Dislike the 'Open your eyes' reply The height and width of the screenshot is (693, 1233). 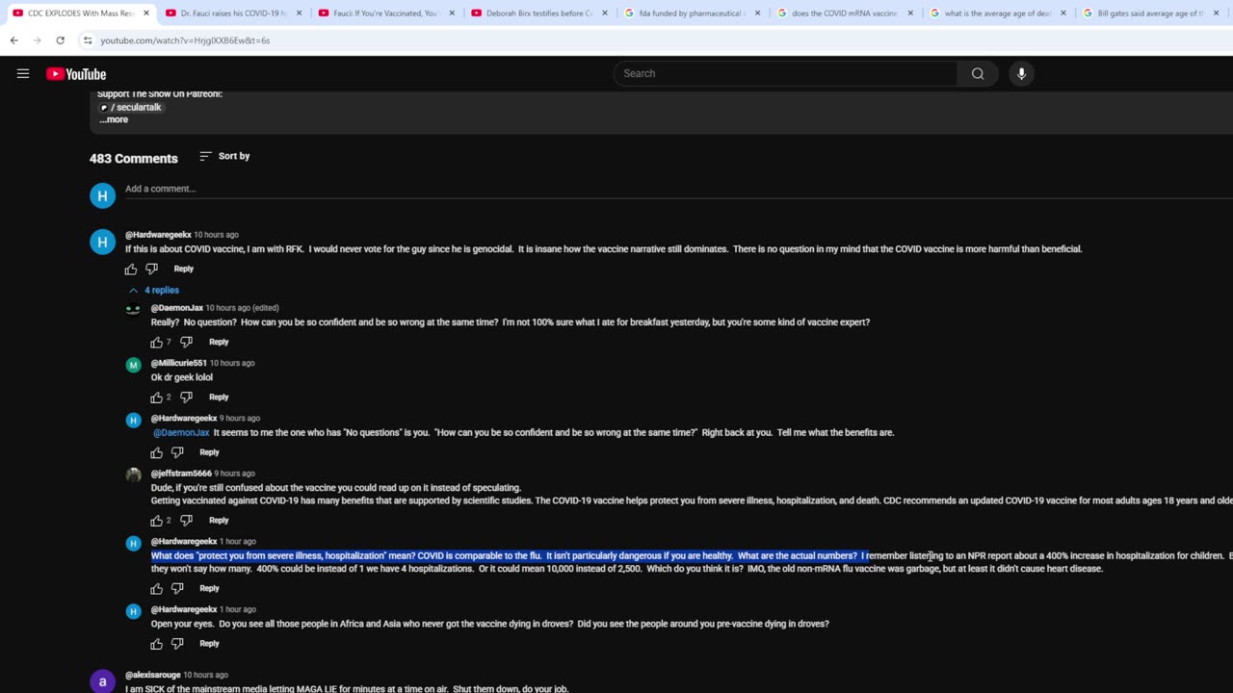pyautogui.click(x=177, y=644)
